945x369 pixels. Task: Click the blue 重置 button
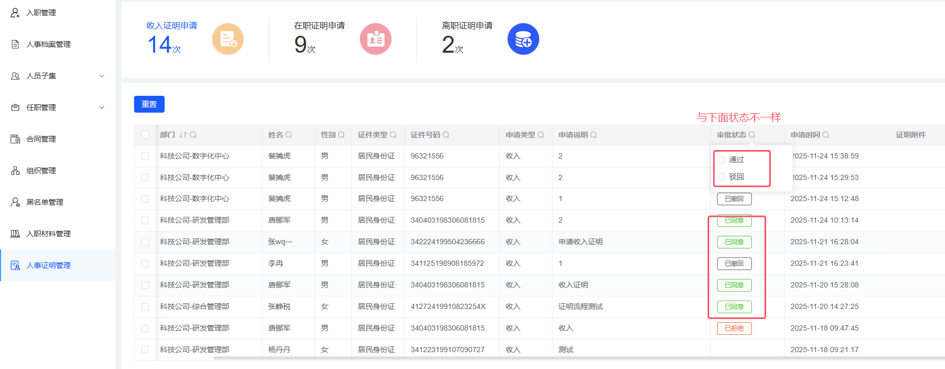pos(149,104)
